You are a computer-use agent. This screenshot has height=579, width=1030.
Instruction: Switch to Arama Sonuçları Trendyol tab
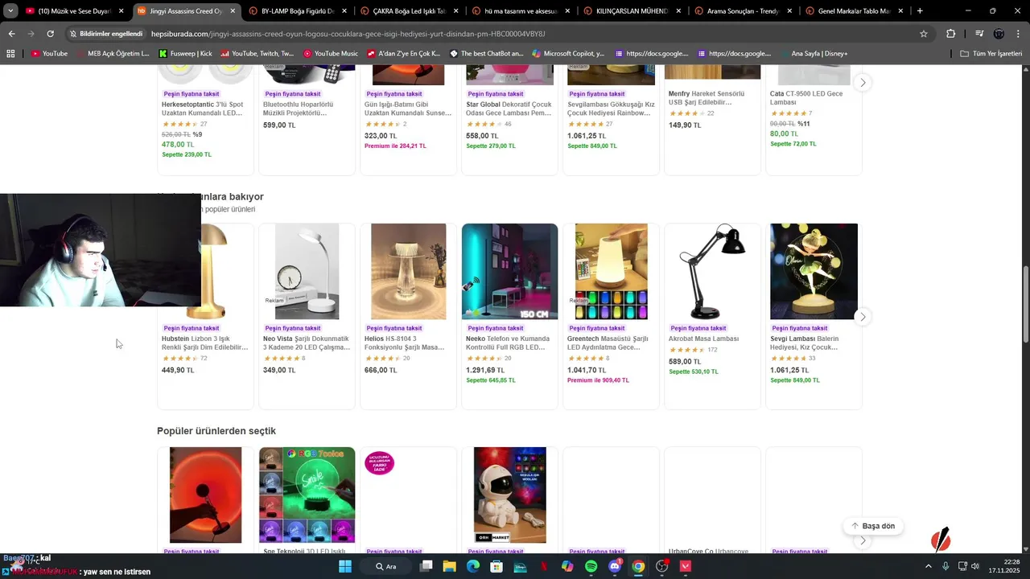pyautogui.click(x=743, y=11)
